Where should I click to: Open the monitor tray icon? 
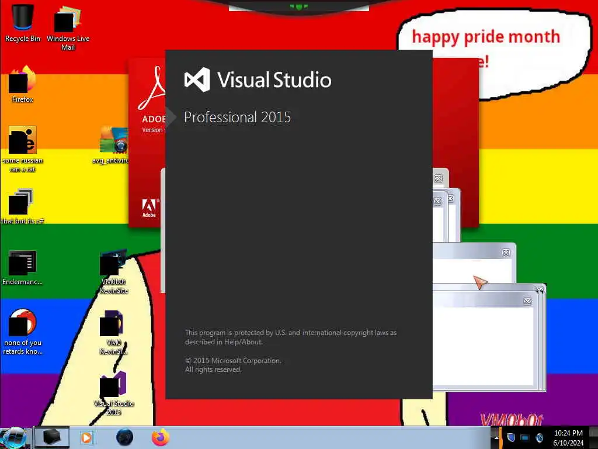tap(525, 437)
